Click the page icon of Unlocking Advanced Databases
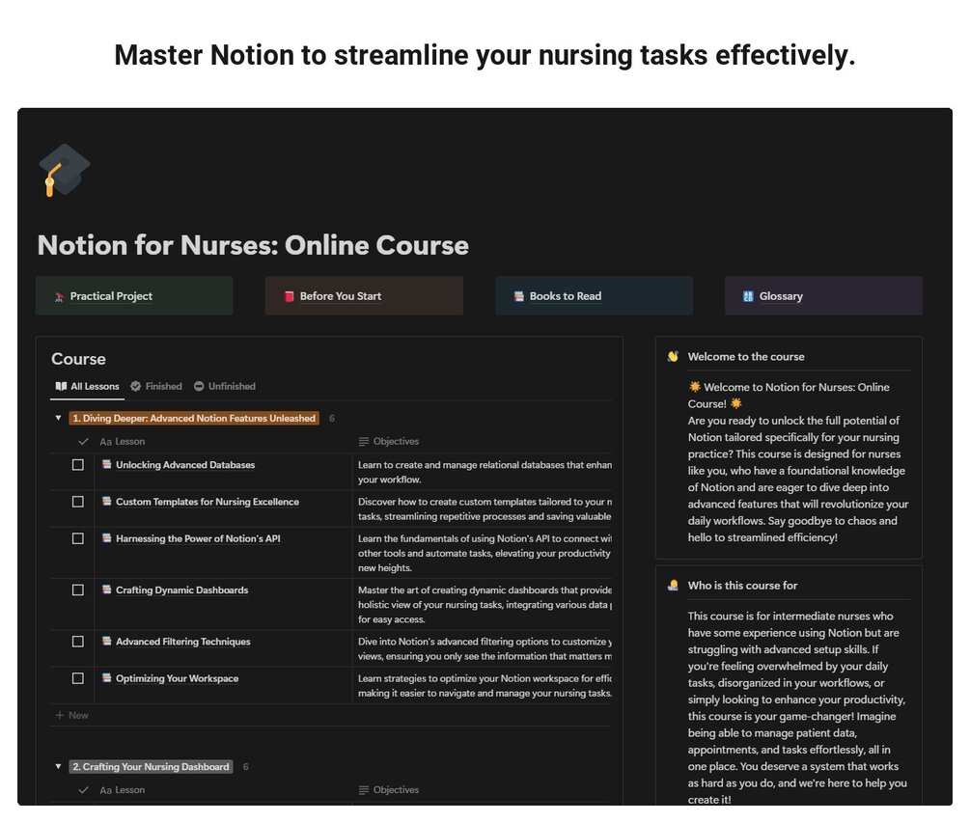Image resolution: width=970 pixels, height=823 pixels. (107, 464)
